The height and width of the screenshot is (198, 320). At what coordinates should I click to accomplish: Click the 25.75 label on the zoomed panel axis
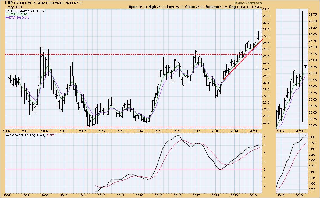pyautogui.click(x=313, y=93)
